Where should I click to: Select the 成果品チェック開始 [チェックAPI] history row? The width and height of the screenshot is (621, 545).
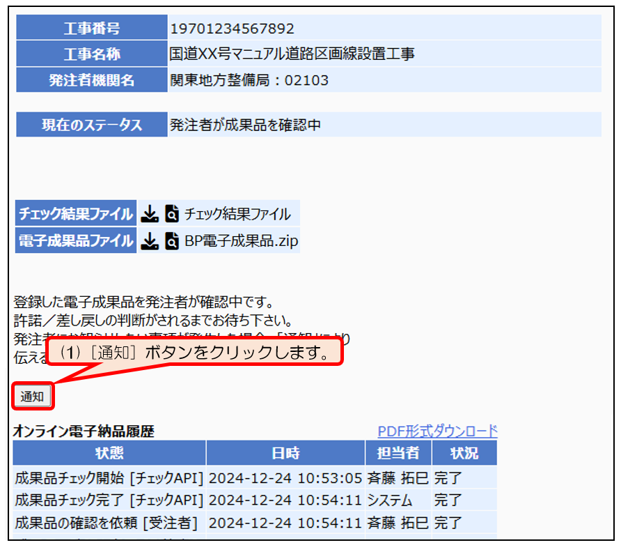coord(109,478)
